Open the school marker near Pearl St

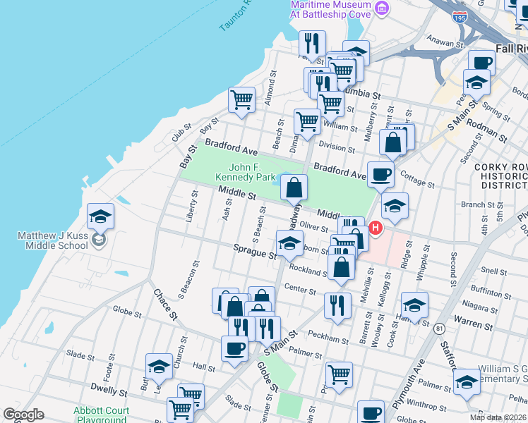[x=476, y=82]
